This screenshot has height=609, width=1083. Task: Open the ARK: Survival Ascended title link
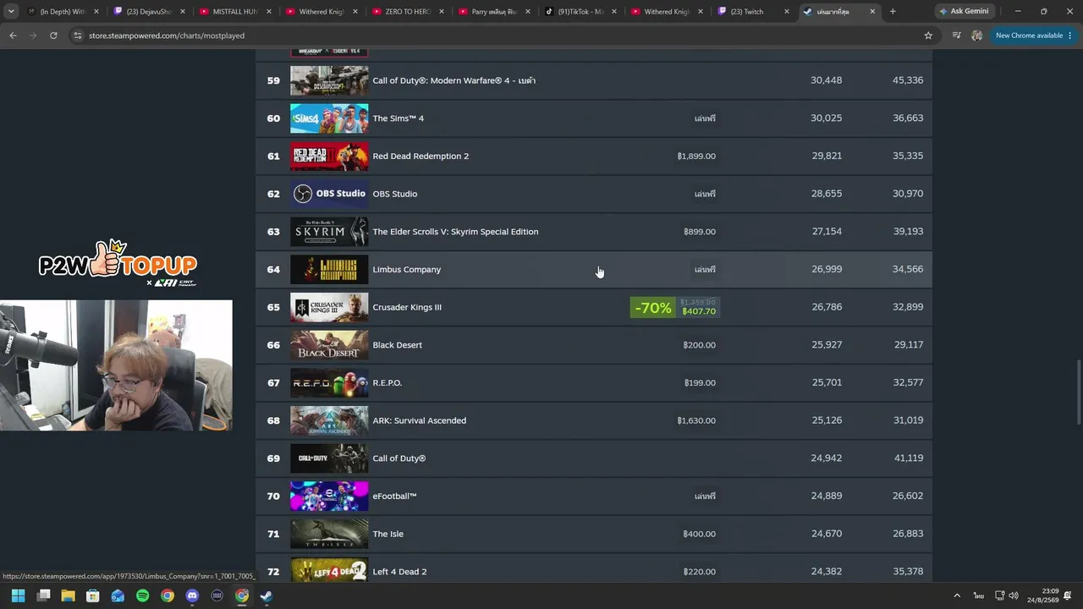pyautogui.click(x=419, y=421)
